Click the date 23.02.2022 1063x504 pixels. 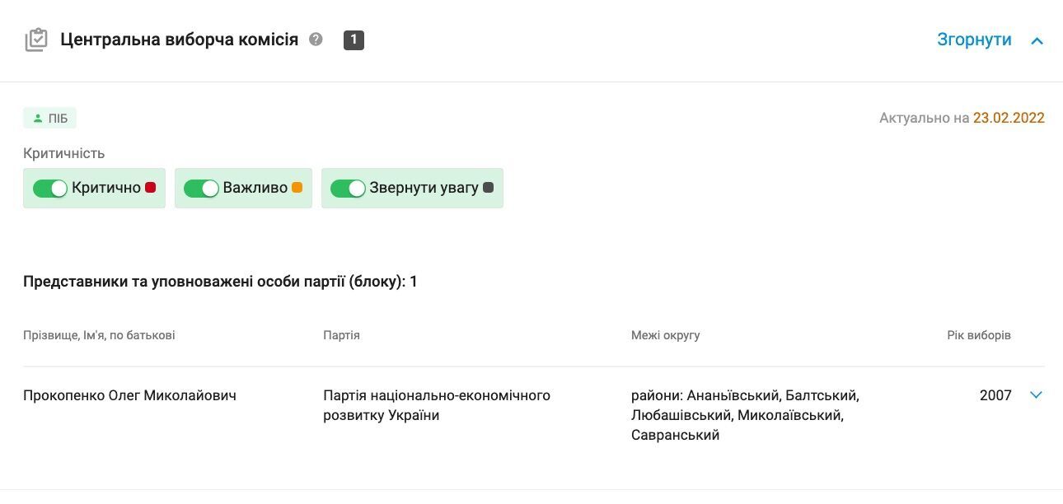1009,118
